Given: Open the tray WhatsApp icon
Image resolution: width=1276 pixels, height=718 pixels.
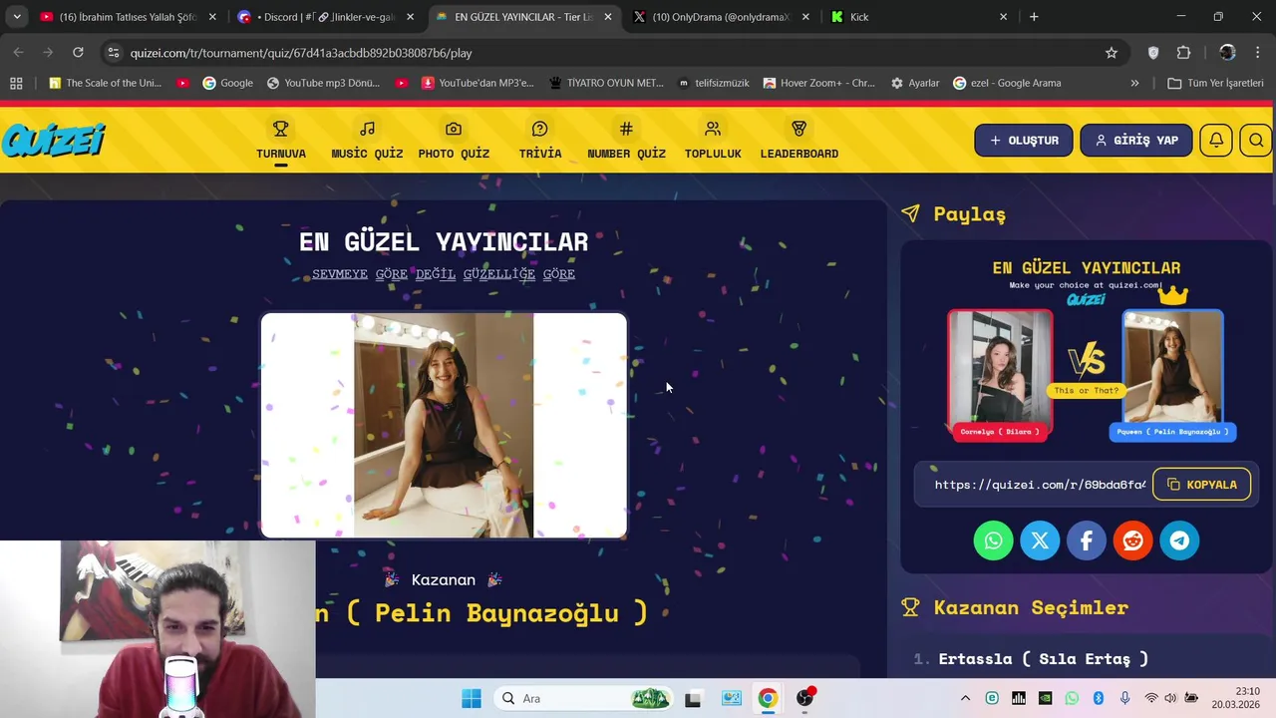Looking at the screenshot, I should [x=1072, y=698].
